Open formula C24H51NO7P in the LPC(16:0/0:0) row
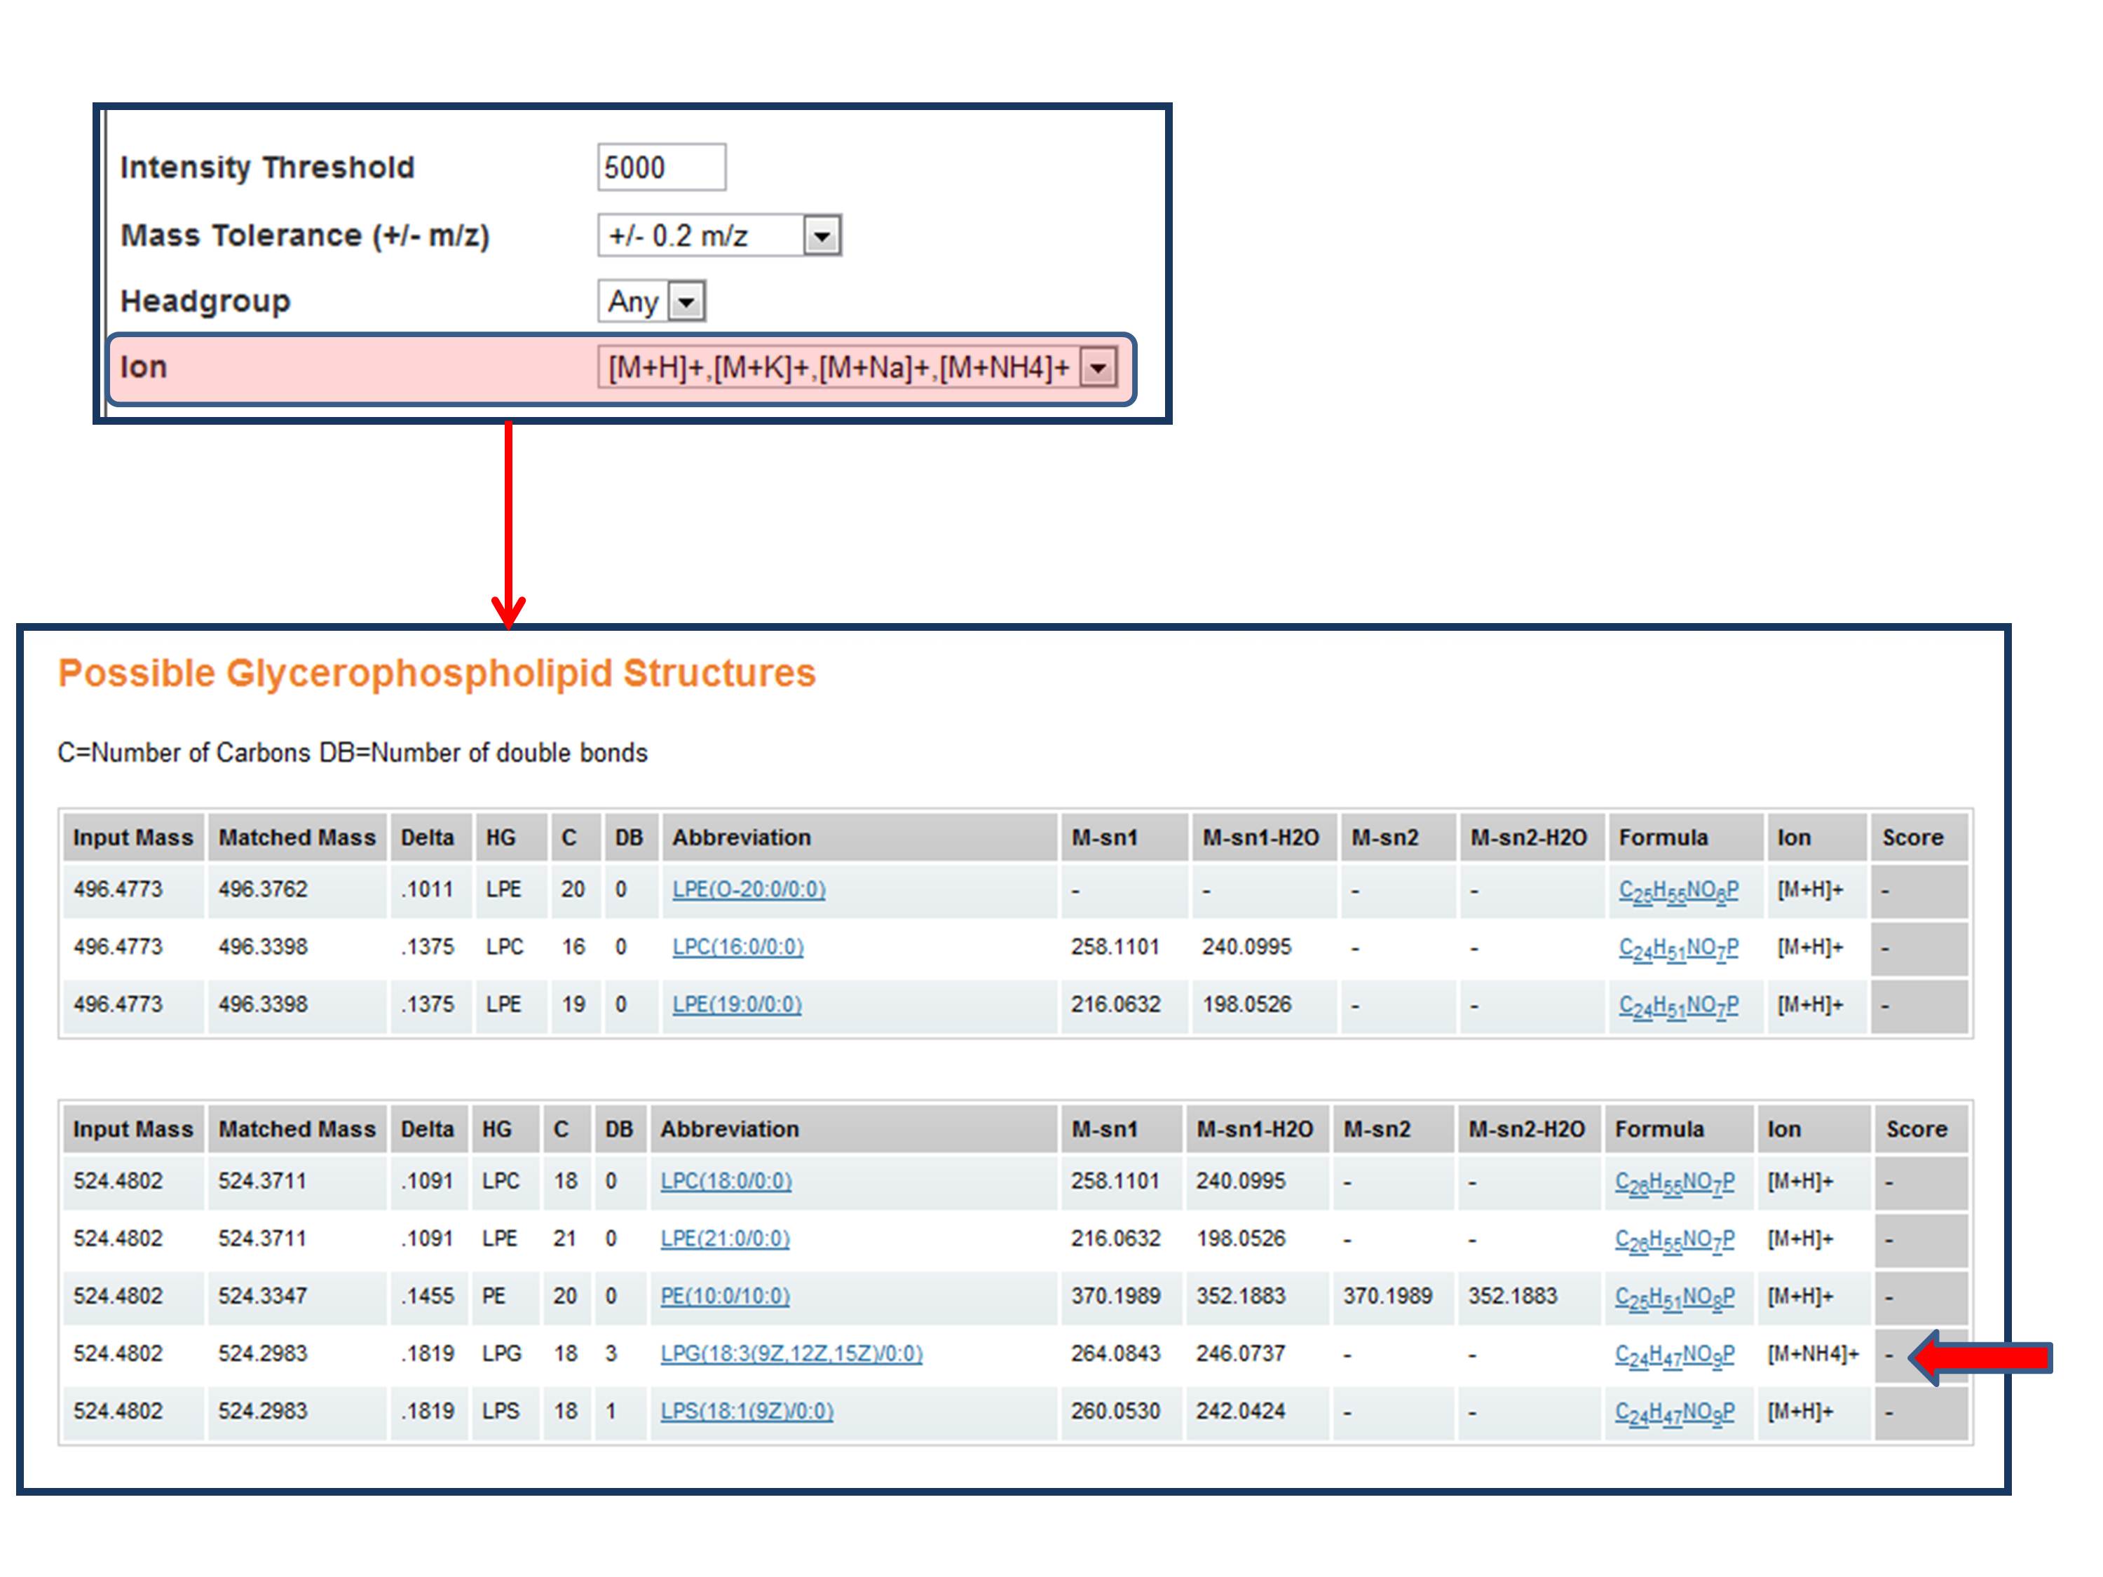This screenshot has width=2103, height=1577. click(x=1678, y=949)
